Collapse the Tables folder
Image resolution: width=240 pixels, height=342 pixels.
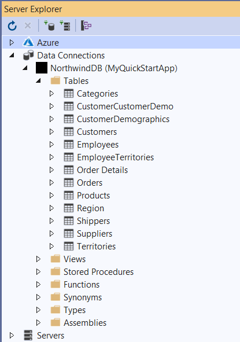(x=38, y=81)
